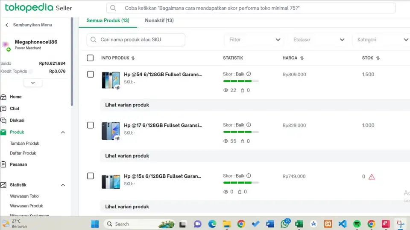Tick checkbox for Hp @17 6/128GB product

pos(91,125)
